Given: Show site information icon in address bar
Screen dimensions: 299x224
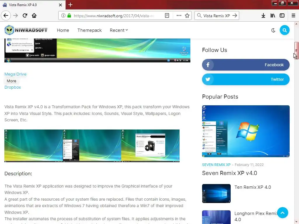Looking at the screenshot, I should click(63, 16).
